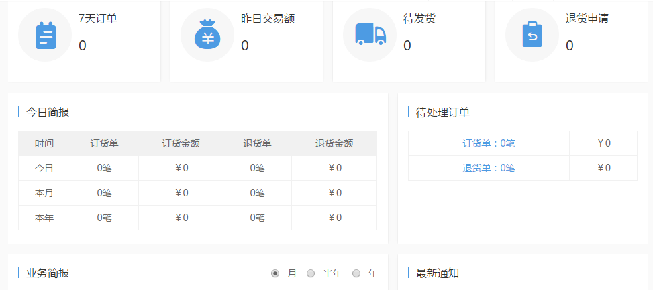Click the 退货申请 return clipboard icon
The width and height of the screenshot is (653, 290).
tap(532, 35)
